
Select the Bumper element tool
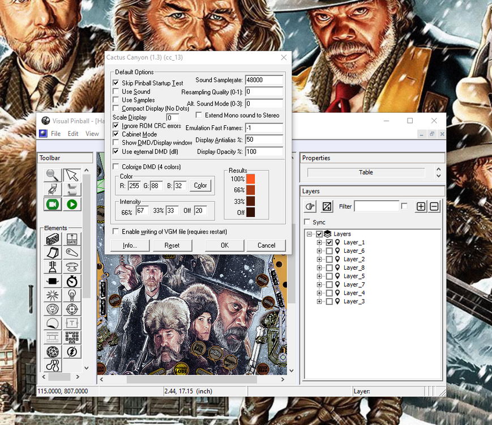coord(72,267)
